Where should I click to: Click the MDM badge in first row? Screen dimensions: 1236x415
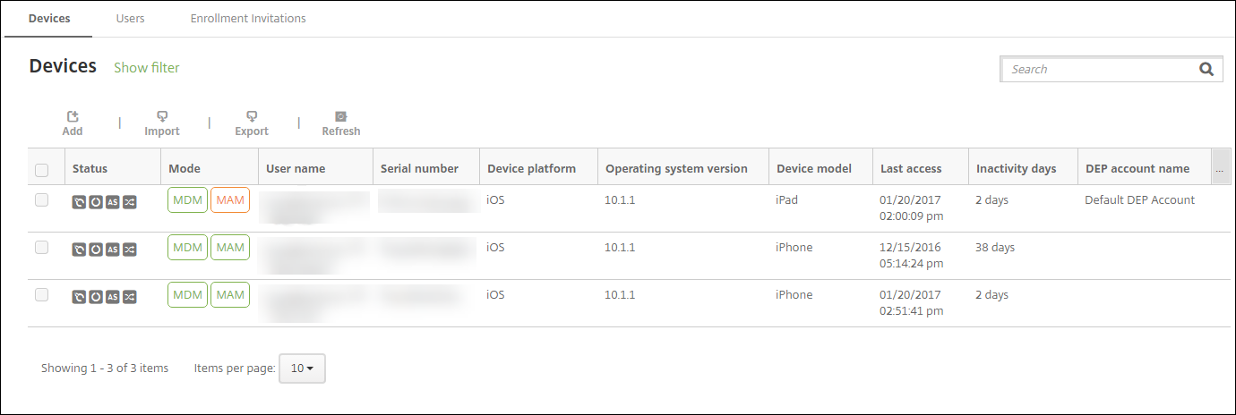187,200
